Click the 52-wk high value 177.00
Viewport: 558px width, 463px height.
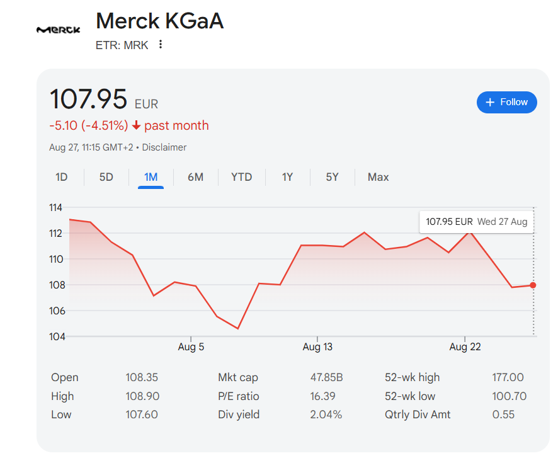[x=508, y=377]
